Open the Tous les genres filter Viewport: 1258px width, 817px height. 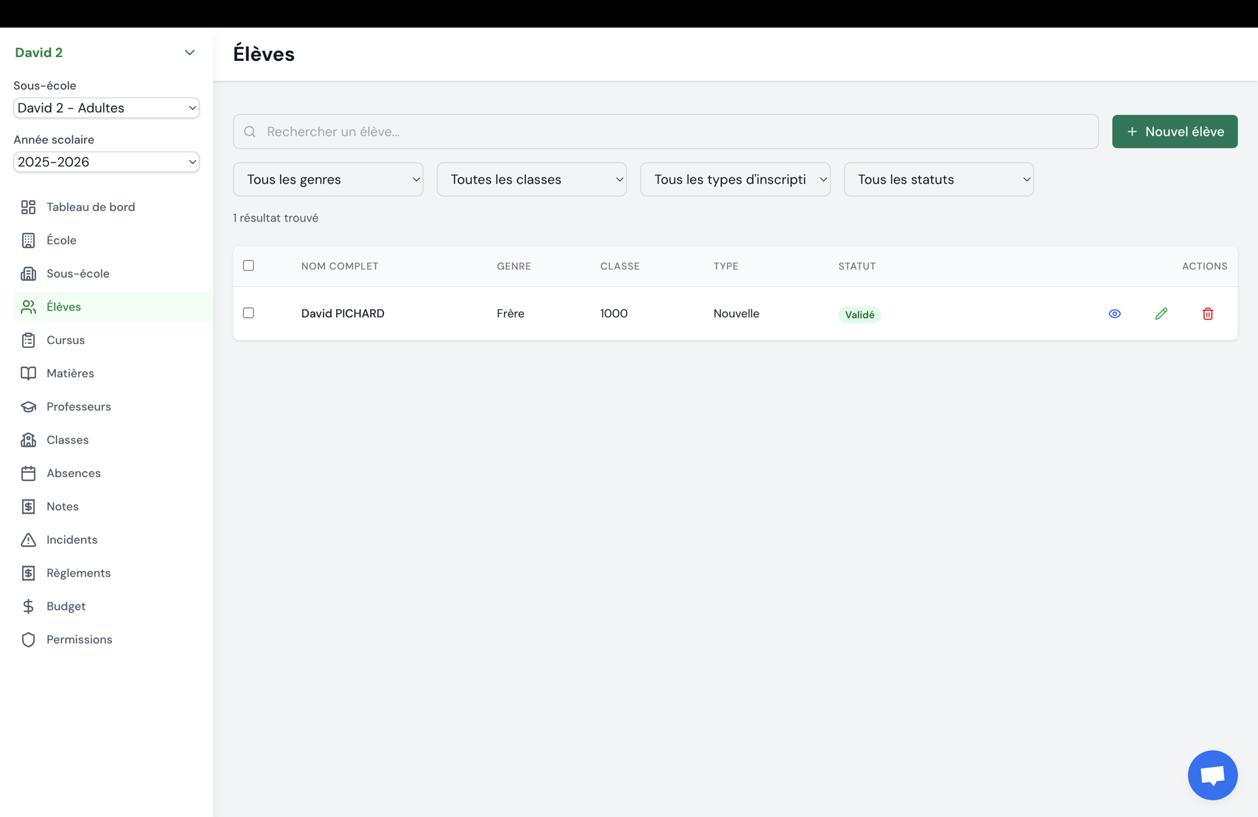tap(328, 180)
